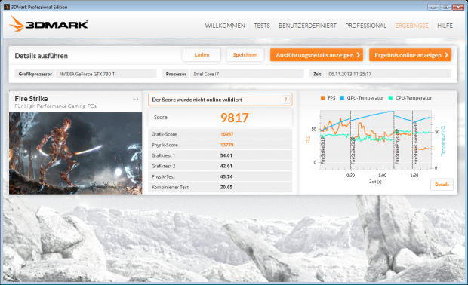Maximize the 3DMark window
This screenshot has width=468, height=285.
click(x=445, y=7)
